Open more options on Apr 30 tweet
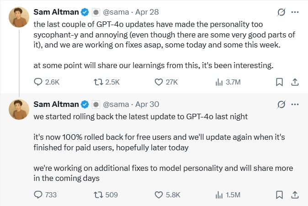 [x=295, y=105]
